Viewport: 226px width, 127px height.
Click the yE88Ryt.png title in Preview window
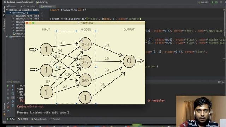(86, 23)
